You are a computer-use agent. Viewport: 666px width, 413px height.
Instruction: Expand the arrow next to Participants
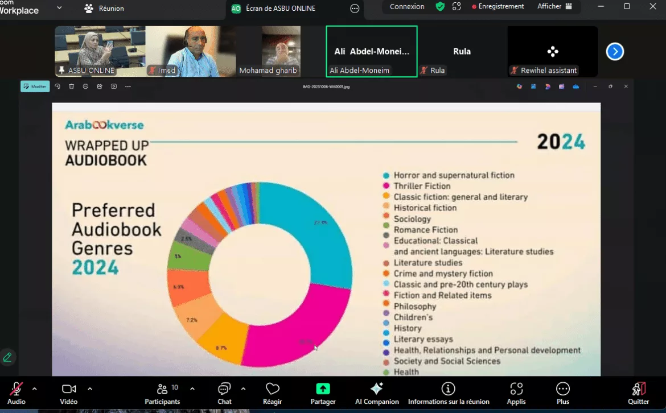pyautogui.click(x=192, y=389)
